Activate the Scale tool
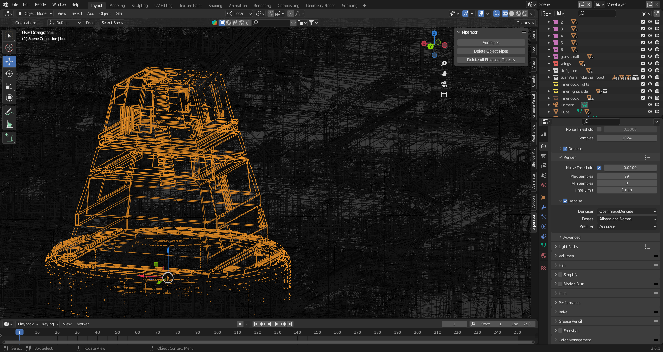Screen dimensions: 663x352 click(x=9, y=86)
